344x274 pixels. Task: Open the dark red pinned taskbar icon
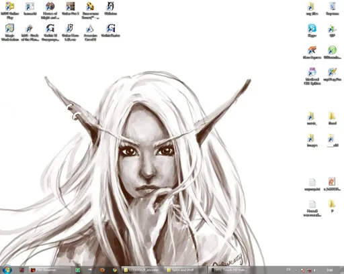pos(21,270)
